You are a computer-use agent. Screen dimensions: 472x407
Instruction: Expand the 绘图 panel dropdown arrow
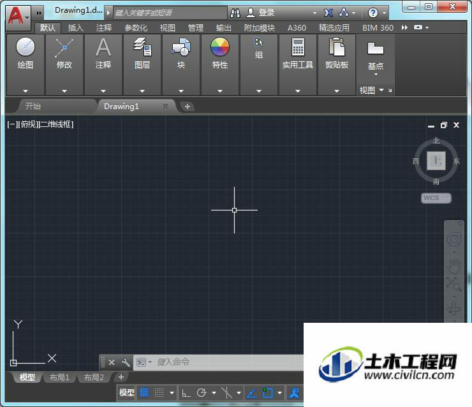[x=26, y=91]
